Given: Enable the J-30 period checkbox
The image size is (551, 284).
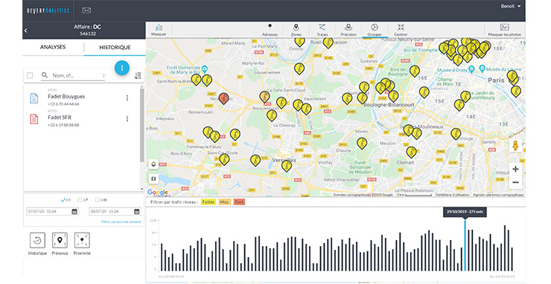Looking at the screenshot, I should pos(97,200).
